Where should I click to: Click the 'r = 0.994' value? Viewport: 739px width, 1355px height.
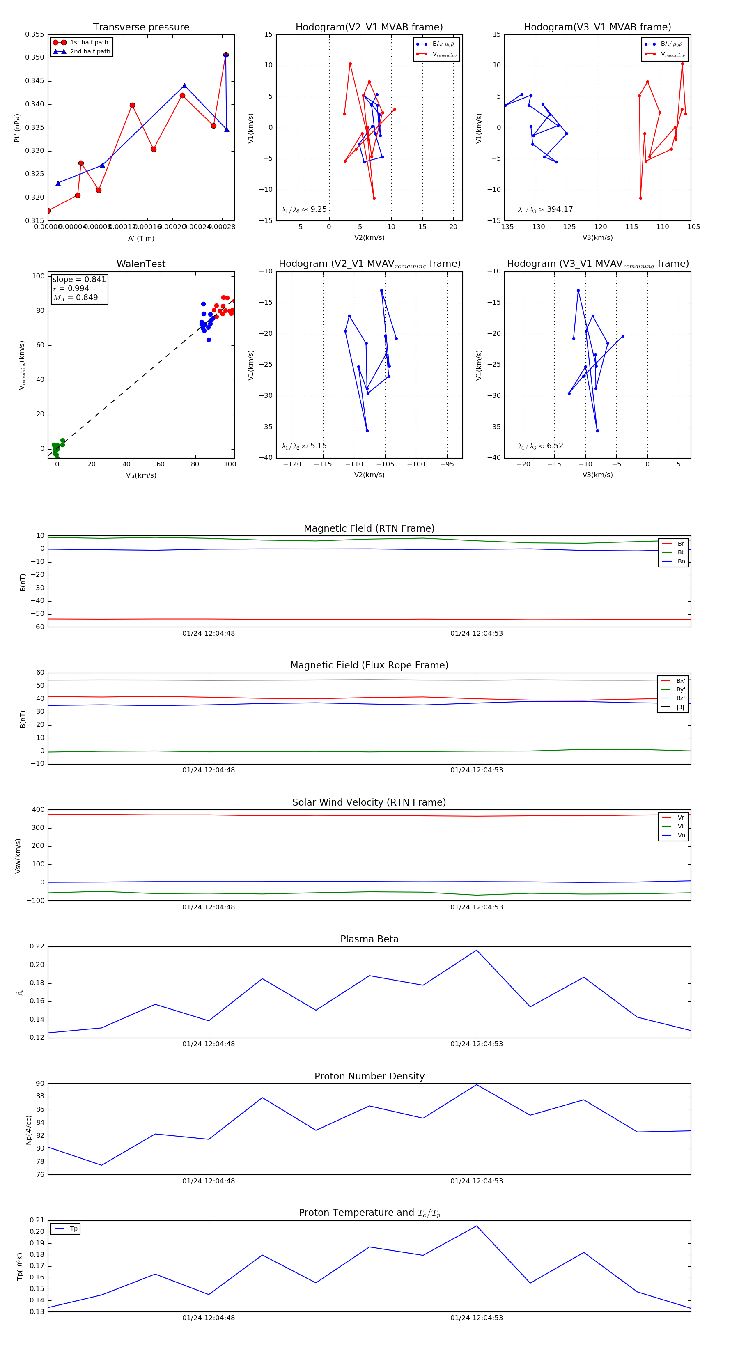71,288
